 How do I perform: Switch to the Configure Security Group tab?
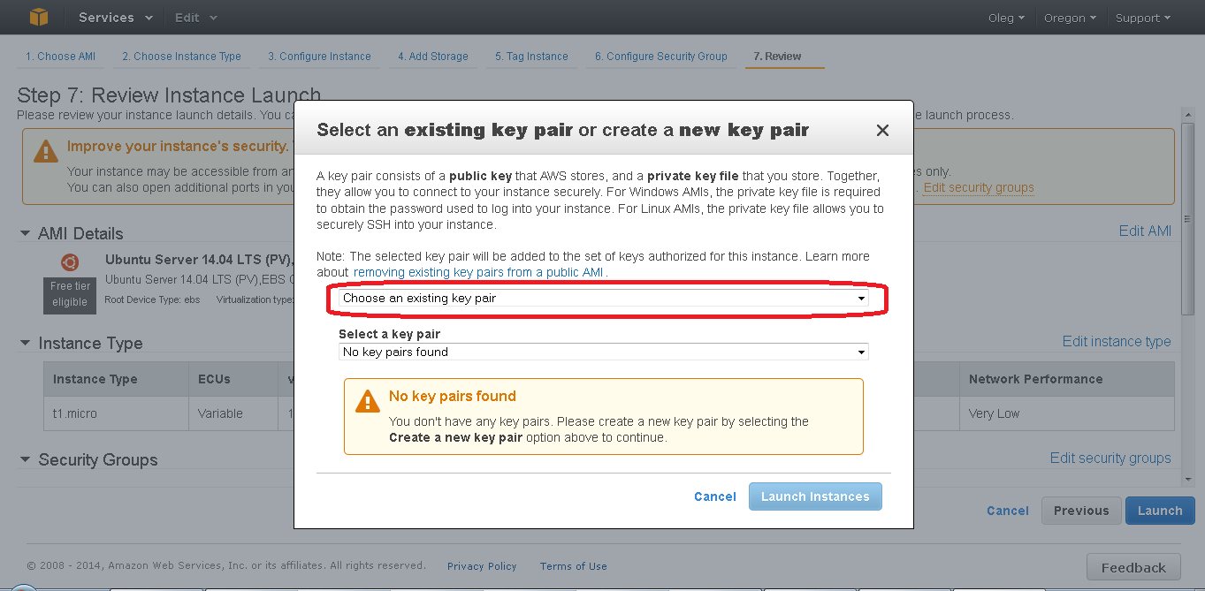[x=660, y=57]
